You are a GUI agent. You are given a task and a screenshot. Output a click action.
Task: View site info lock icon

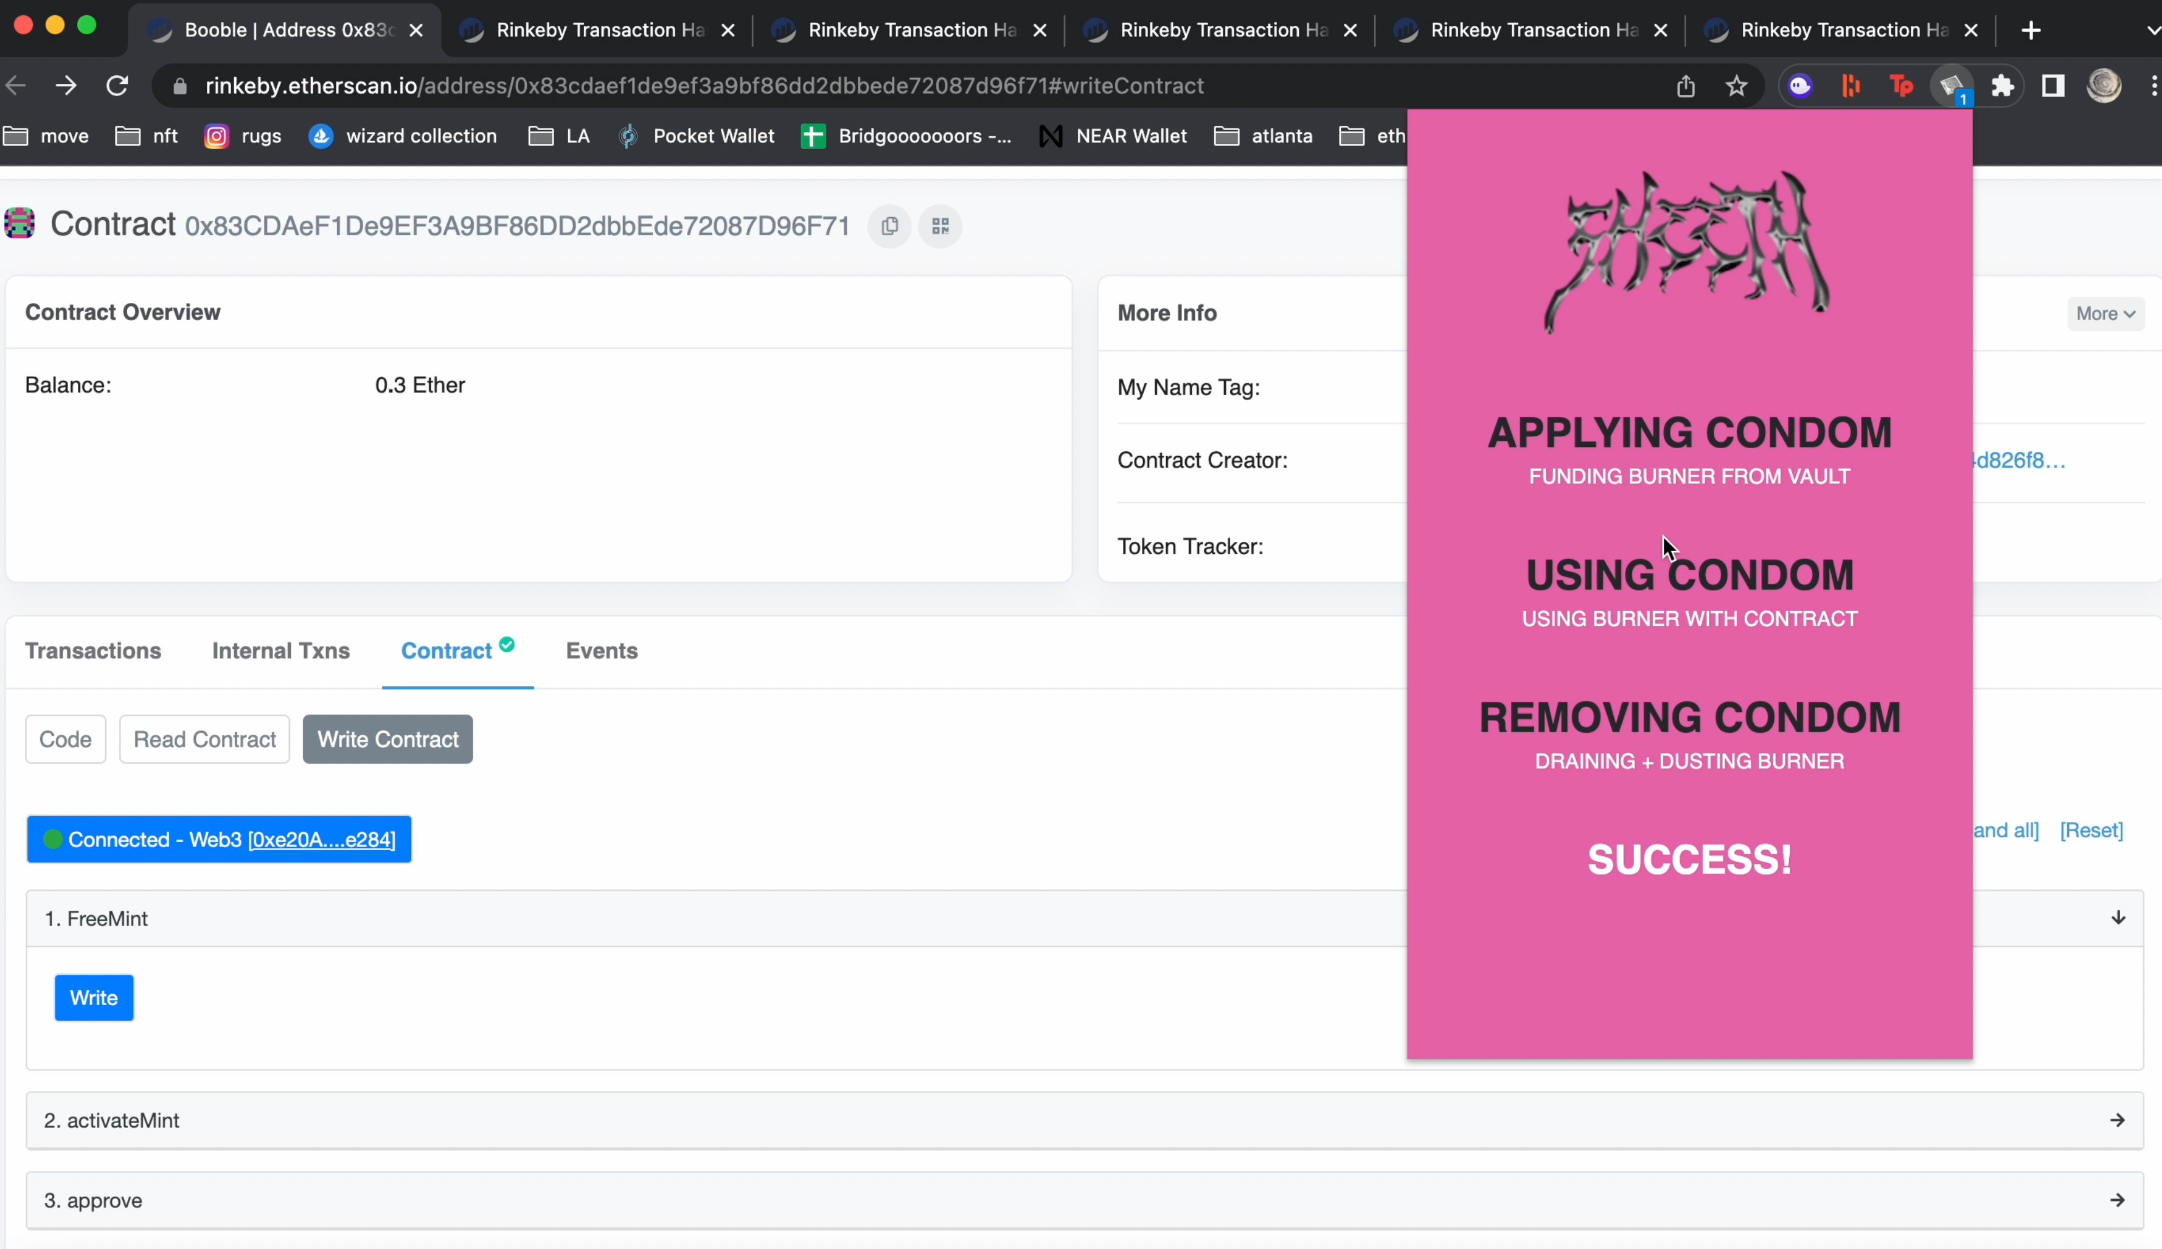(x=179, y=86)
